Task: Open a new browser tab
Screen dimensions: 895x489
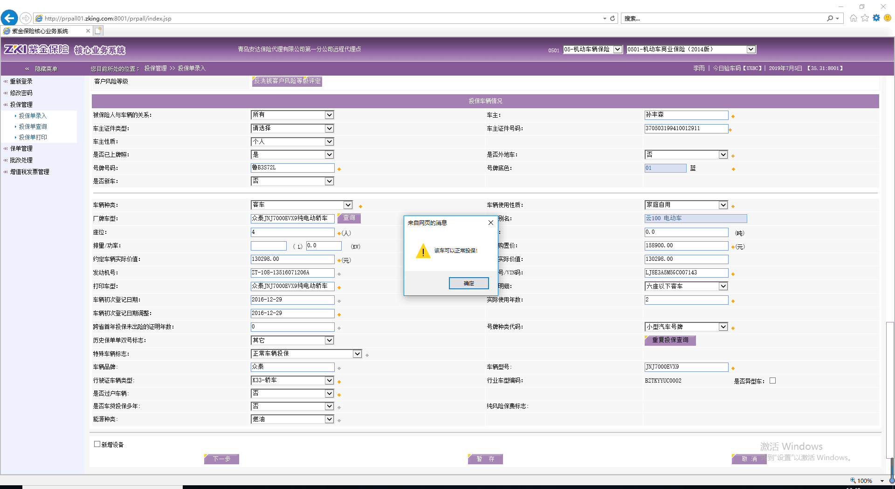Action: pos(98,31)
